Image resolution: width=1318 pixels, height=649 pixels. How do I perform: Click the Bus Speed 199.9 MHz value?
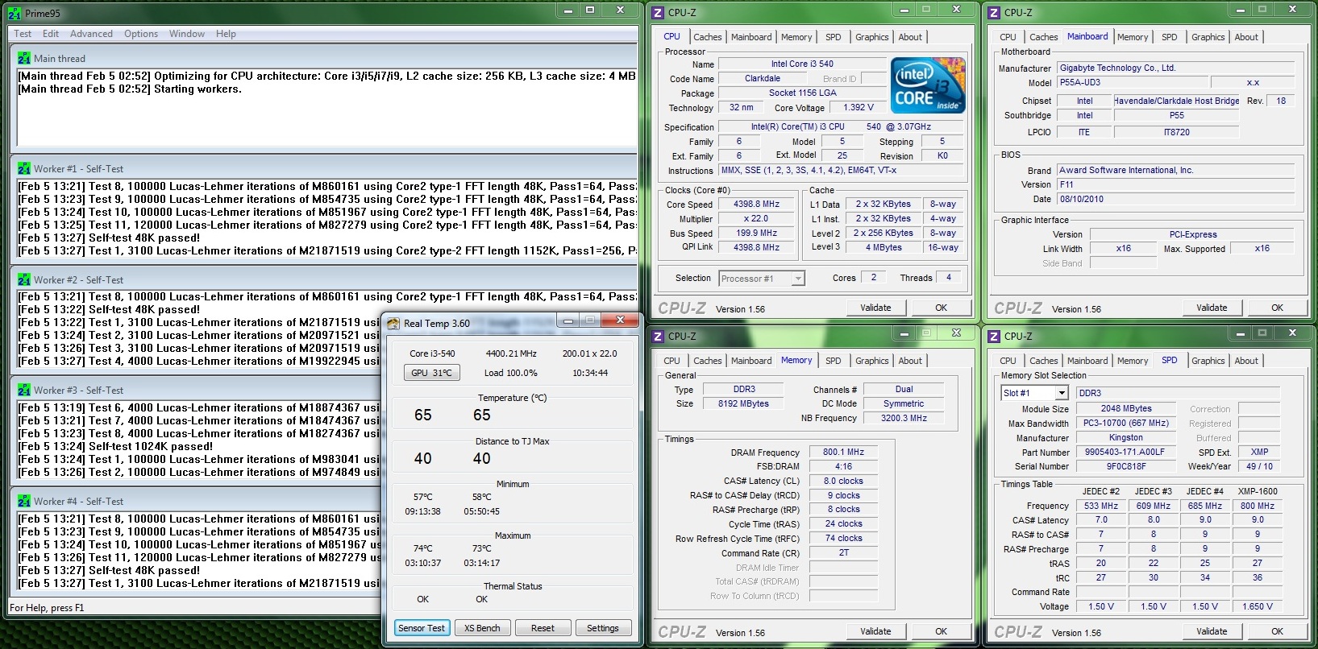(x=756, y=234)
